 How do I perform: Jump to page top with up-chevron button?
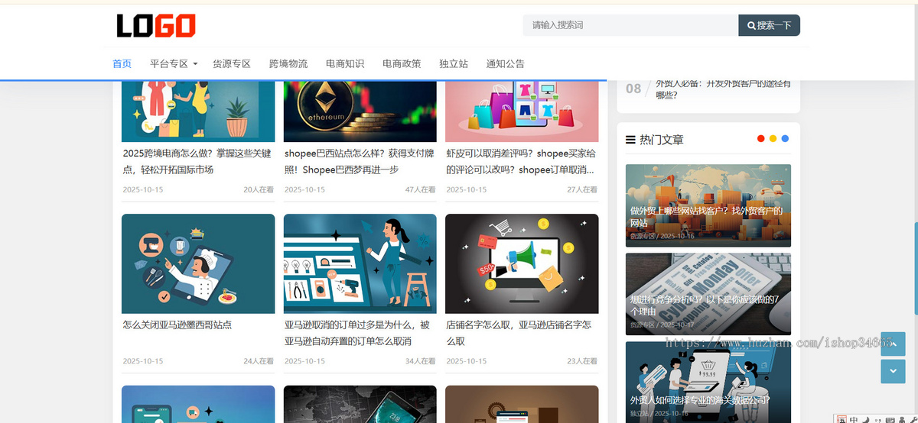[893, 344]
